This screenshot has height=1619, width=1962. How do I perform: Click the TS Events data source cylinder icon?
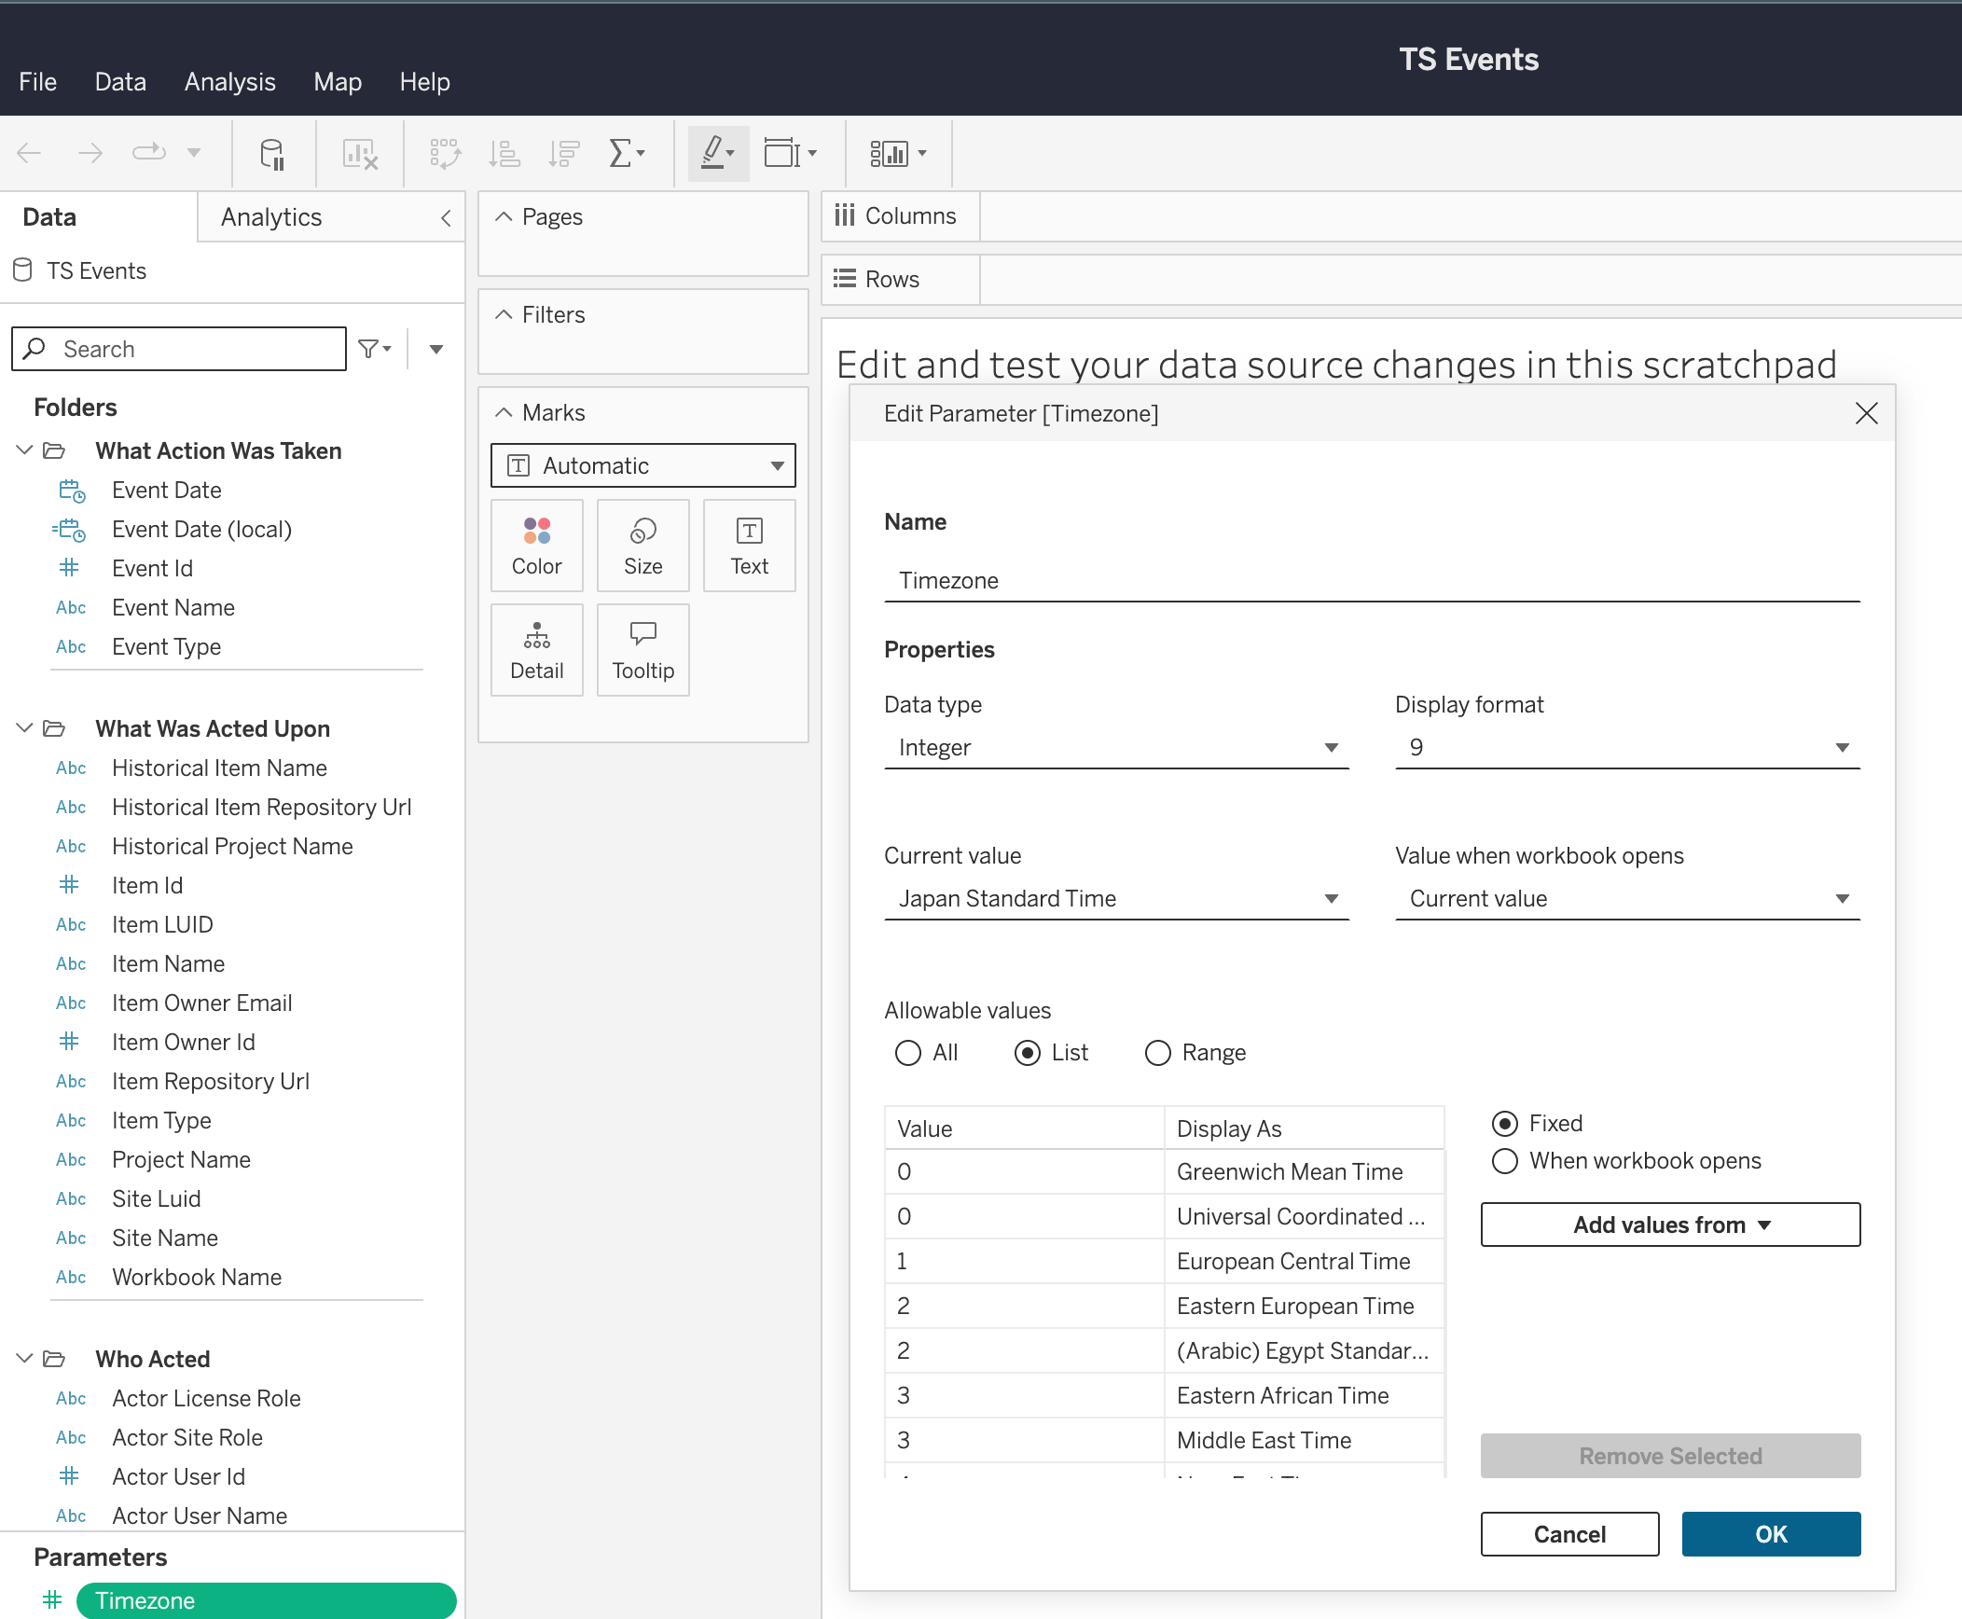(x=23, y=270)
